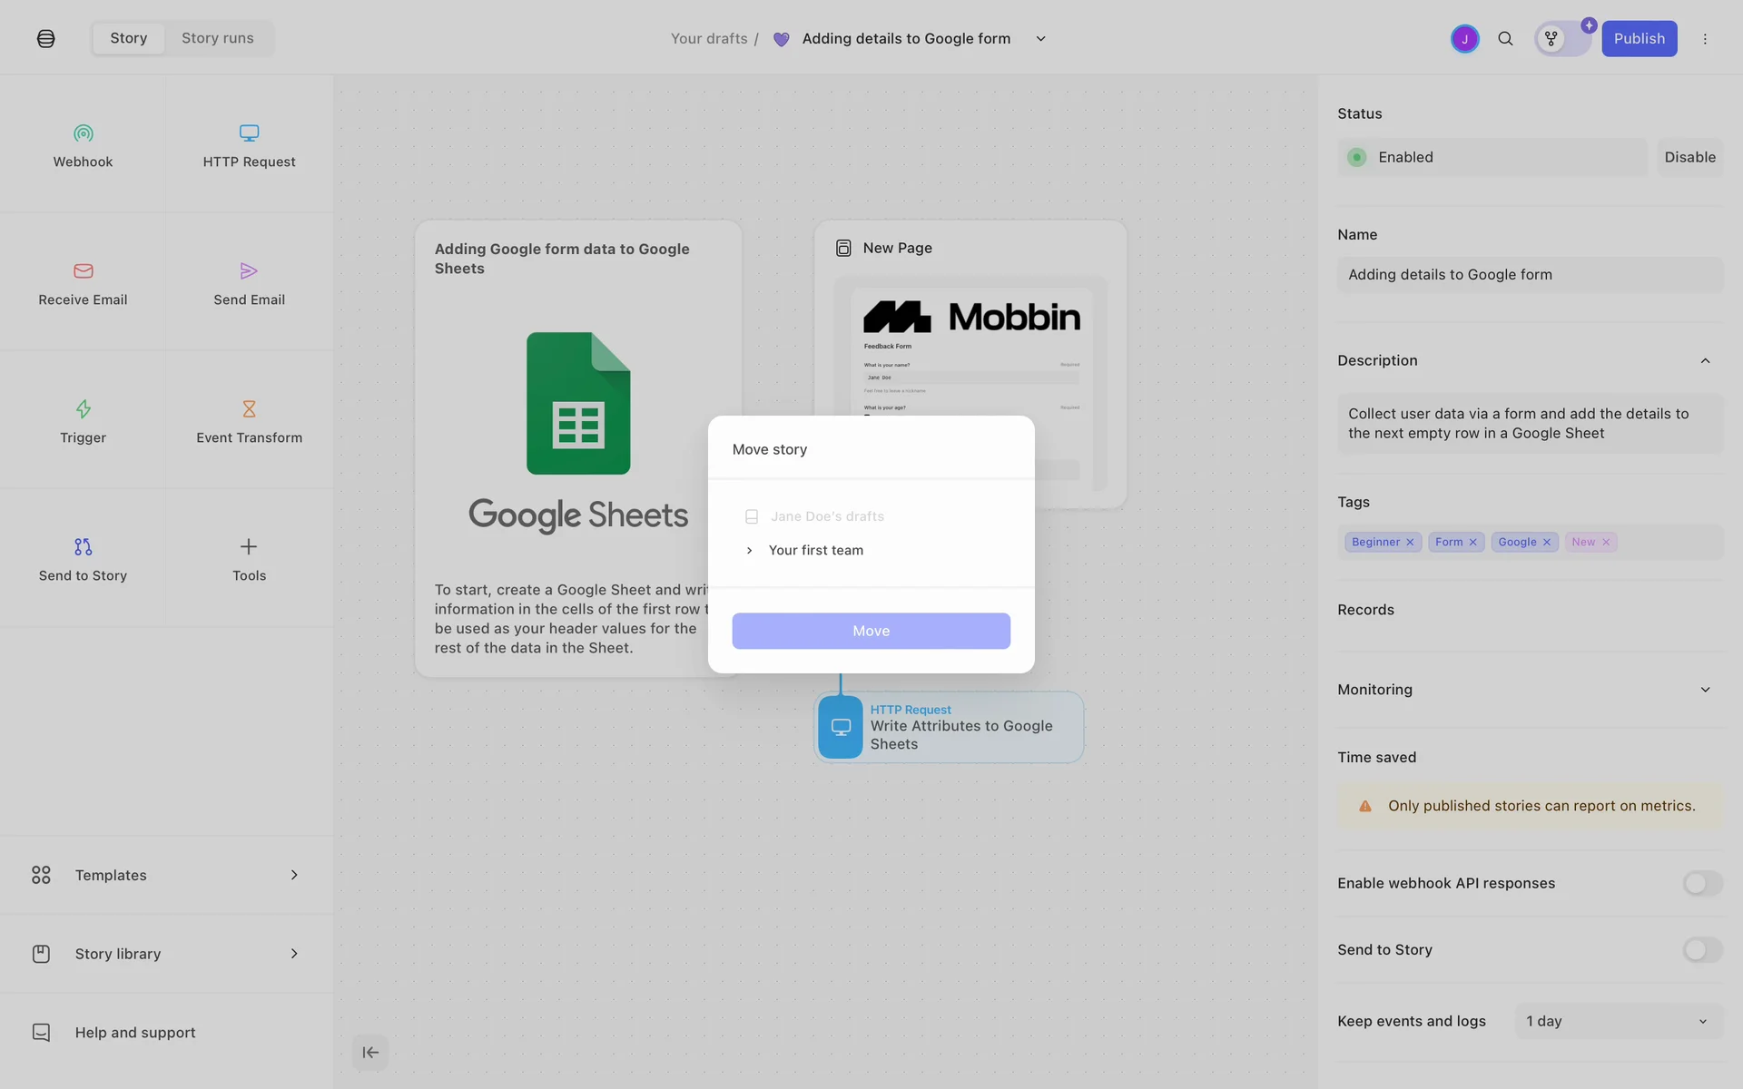1743x1089 pixels.
Task: Remove the Beginner tag
Action: click(1410, 543)
